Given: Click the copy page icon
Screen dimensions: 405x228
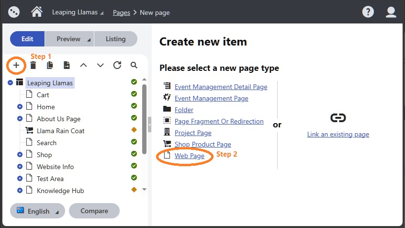Looking at the screenshot, I should point(50,65).
